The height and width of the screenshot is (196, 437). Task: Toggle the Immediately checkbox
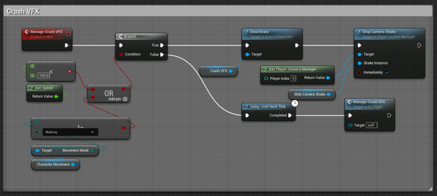tap(387, 72)
